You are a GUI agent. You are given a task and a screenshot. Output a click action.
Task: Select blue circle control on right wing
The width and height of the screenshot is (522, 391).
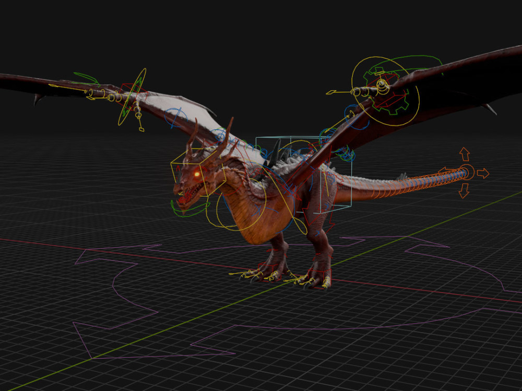click(x=356, y=117)
